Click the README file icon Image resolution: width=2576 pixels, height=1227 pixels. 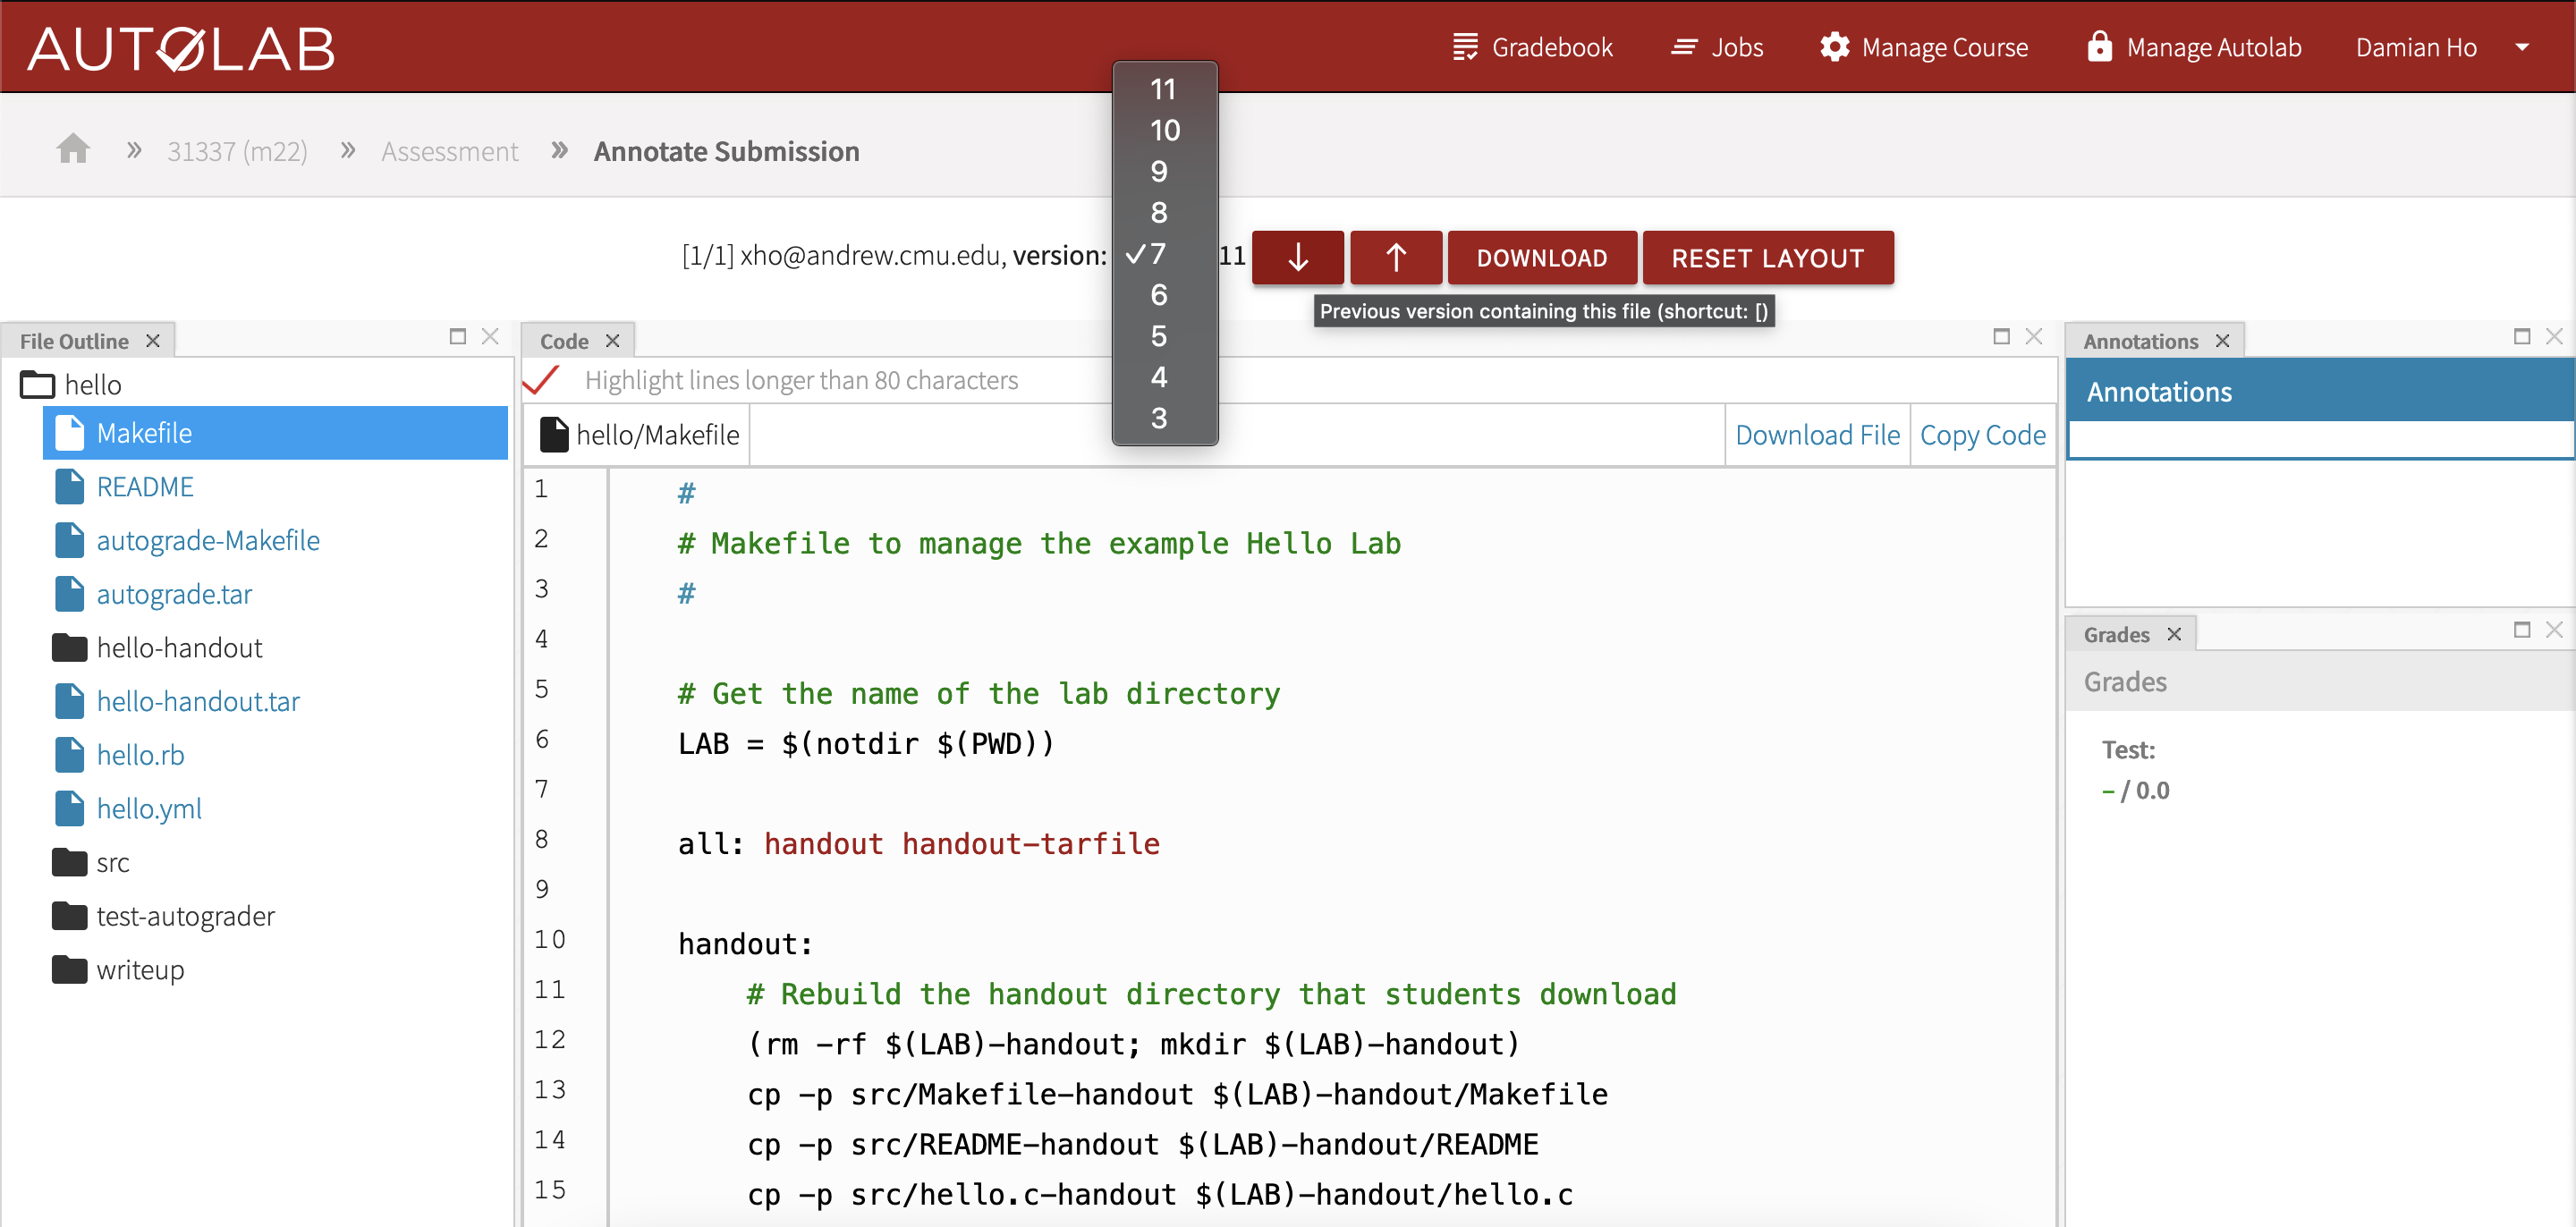[70, 487]
